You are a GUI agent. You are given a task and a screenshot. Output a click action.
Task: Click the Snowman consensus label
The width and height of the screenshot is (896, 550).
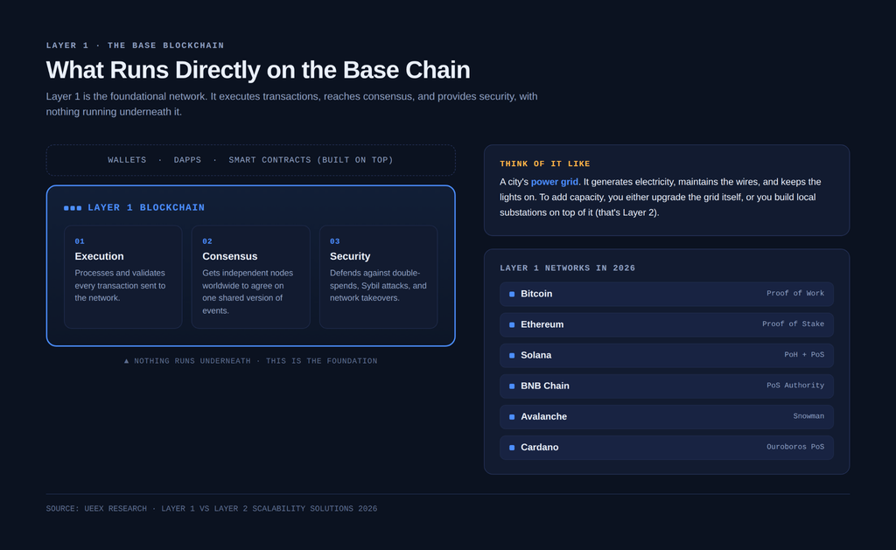(808, 416)
